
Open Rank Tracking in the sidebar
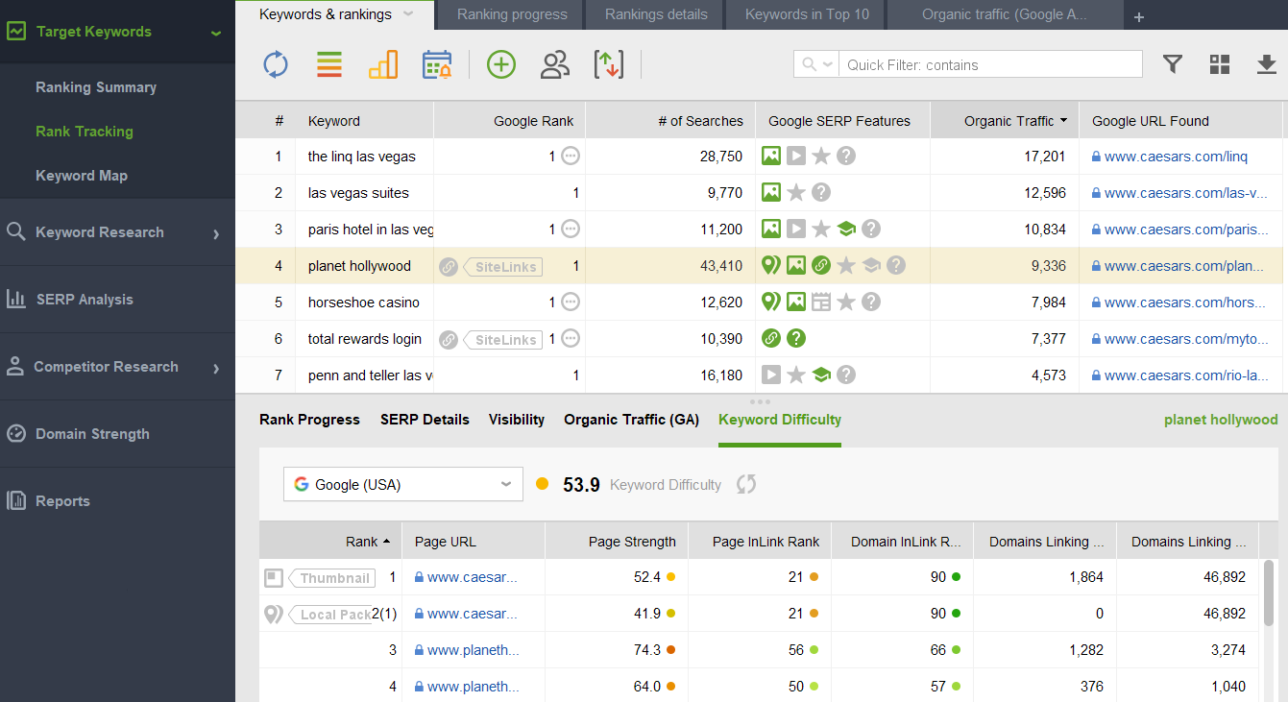(x=85, y=132)
